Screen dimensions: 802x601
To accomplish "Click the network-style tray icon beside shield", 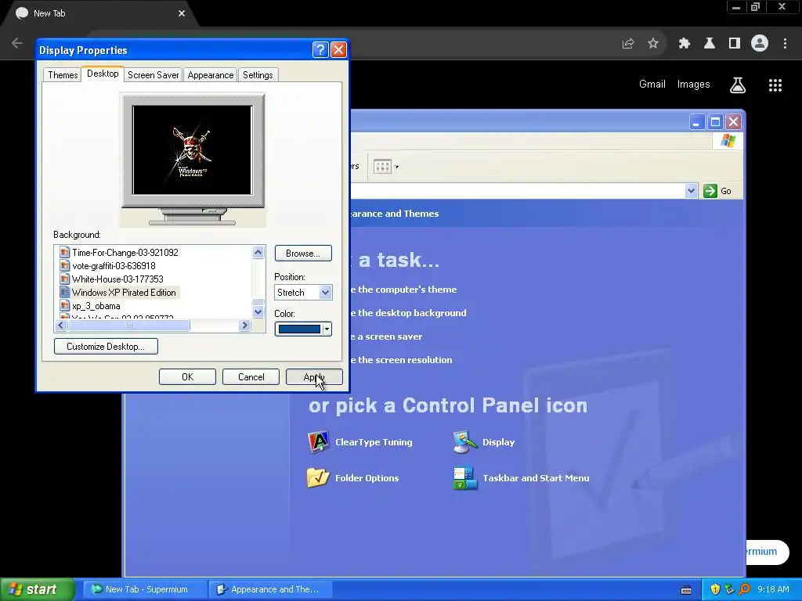I will 729,589.
